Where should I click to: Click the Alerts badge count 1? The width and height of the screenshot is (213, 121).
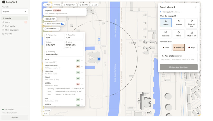coord(26,22)
